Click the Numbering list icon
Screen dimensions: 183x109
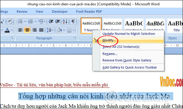31,22
